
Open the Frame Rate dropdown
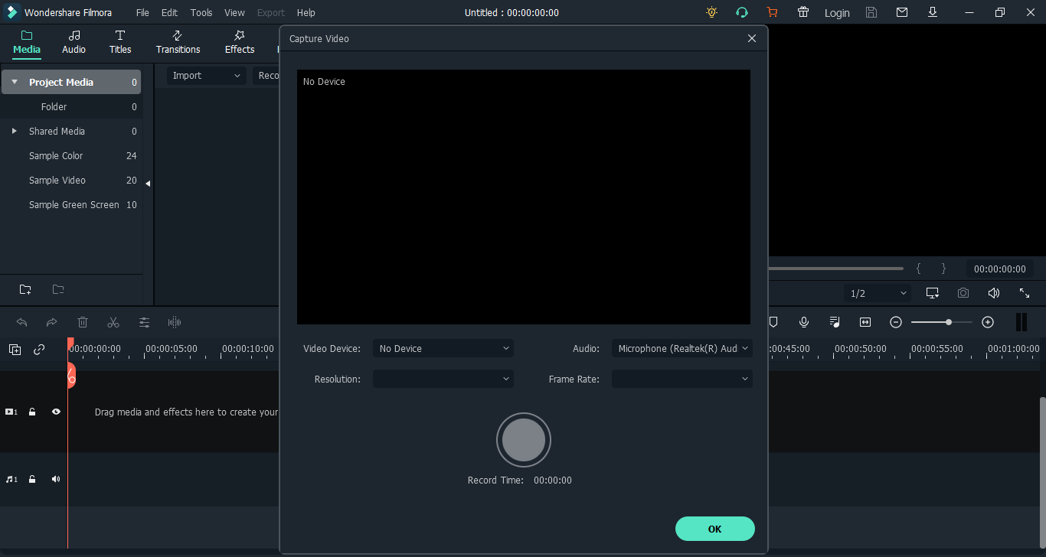click(x=682, y=379)
